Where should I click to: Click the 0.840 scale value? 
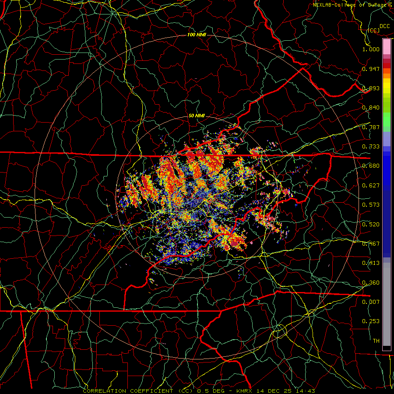click(371, 108)
